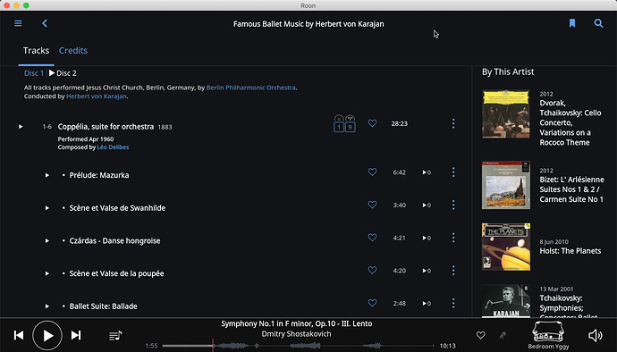The width and height of the screenshot is (617, 352).
Task: Click the Czárdas - Danse hongroise track title
Action: tap(114, 240)
